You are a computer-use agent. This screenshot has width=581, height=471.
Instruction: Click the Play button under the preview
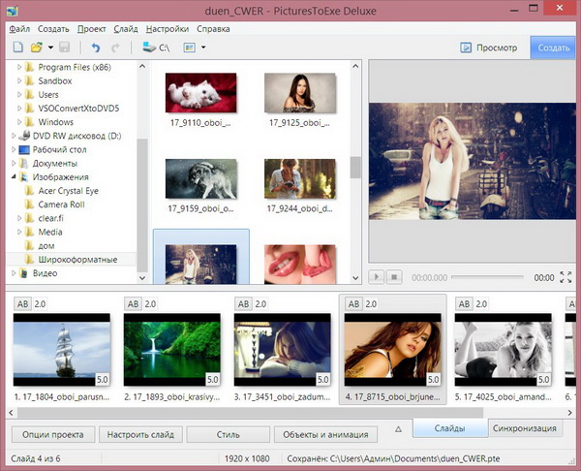[377, 277]
